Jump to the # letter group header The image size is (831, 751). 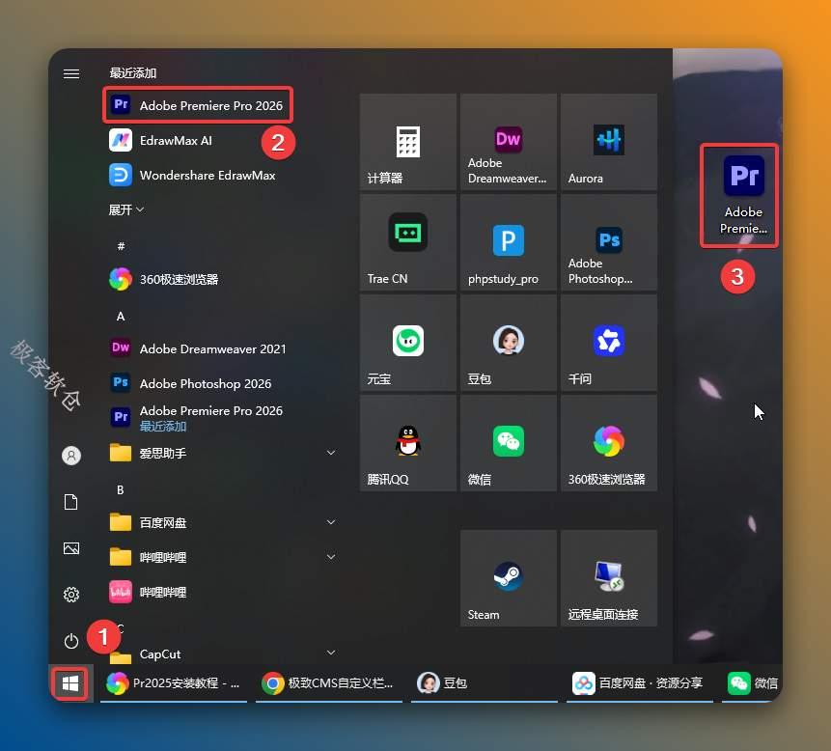[x=121, y=246]
